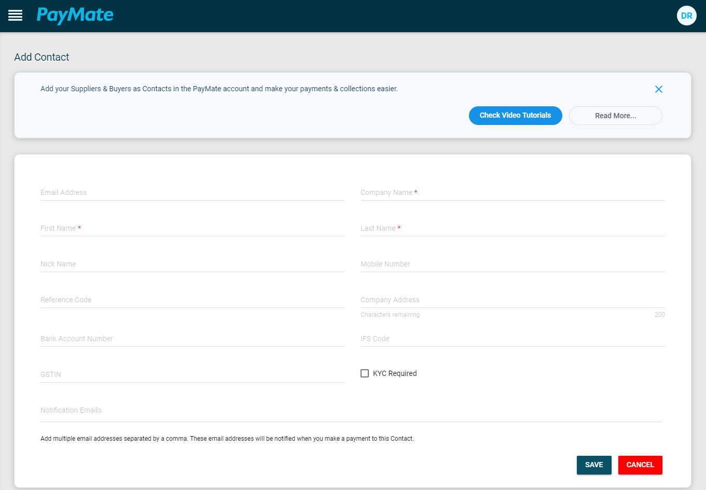Click the Bank Account Number field

point(192,339)
